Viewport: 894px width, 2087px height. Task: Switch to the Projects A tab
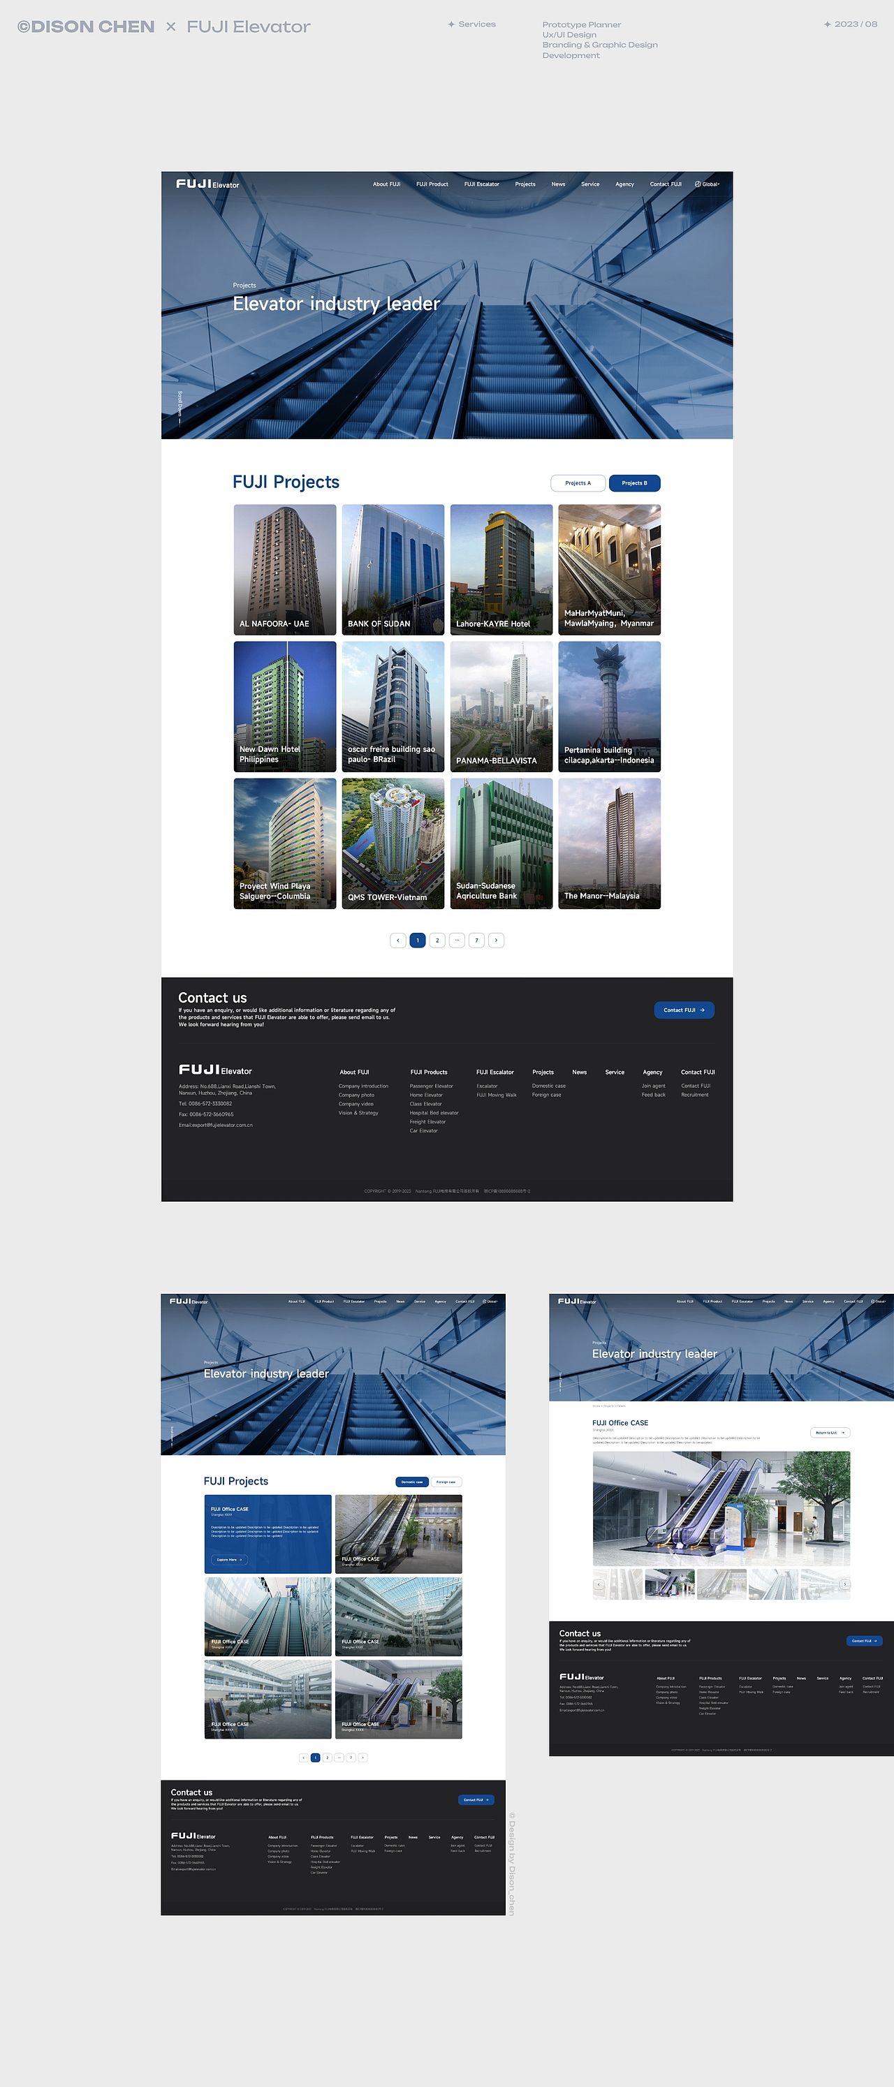(x=578, y=483)
